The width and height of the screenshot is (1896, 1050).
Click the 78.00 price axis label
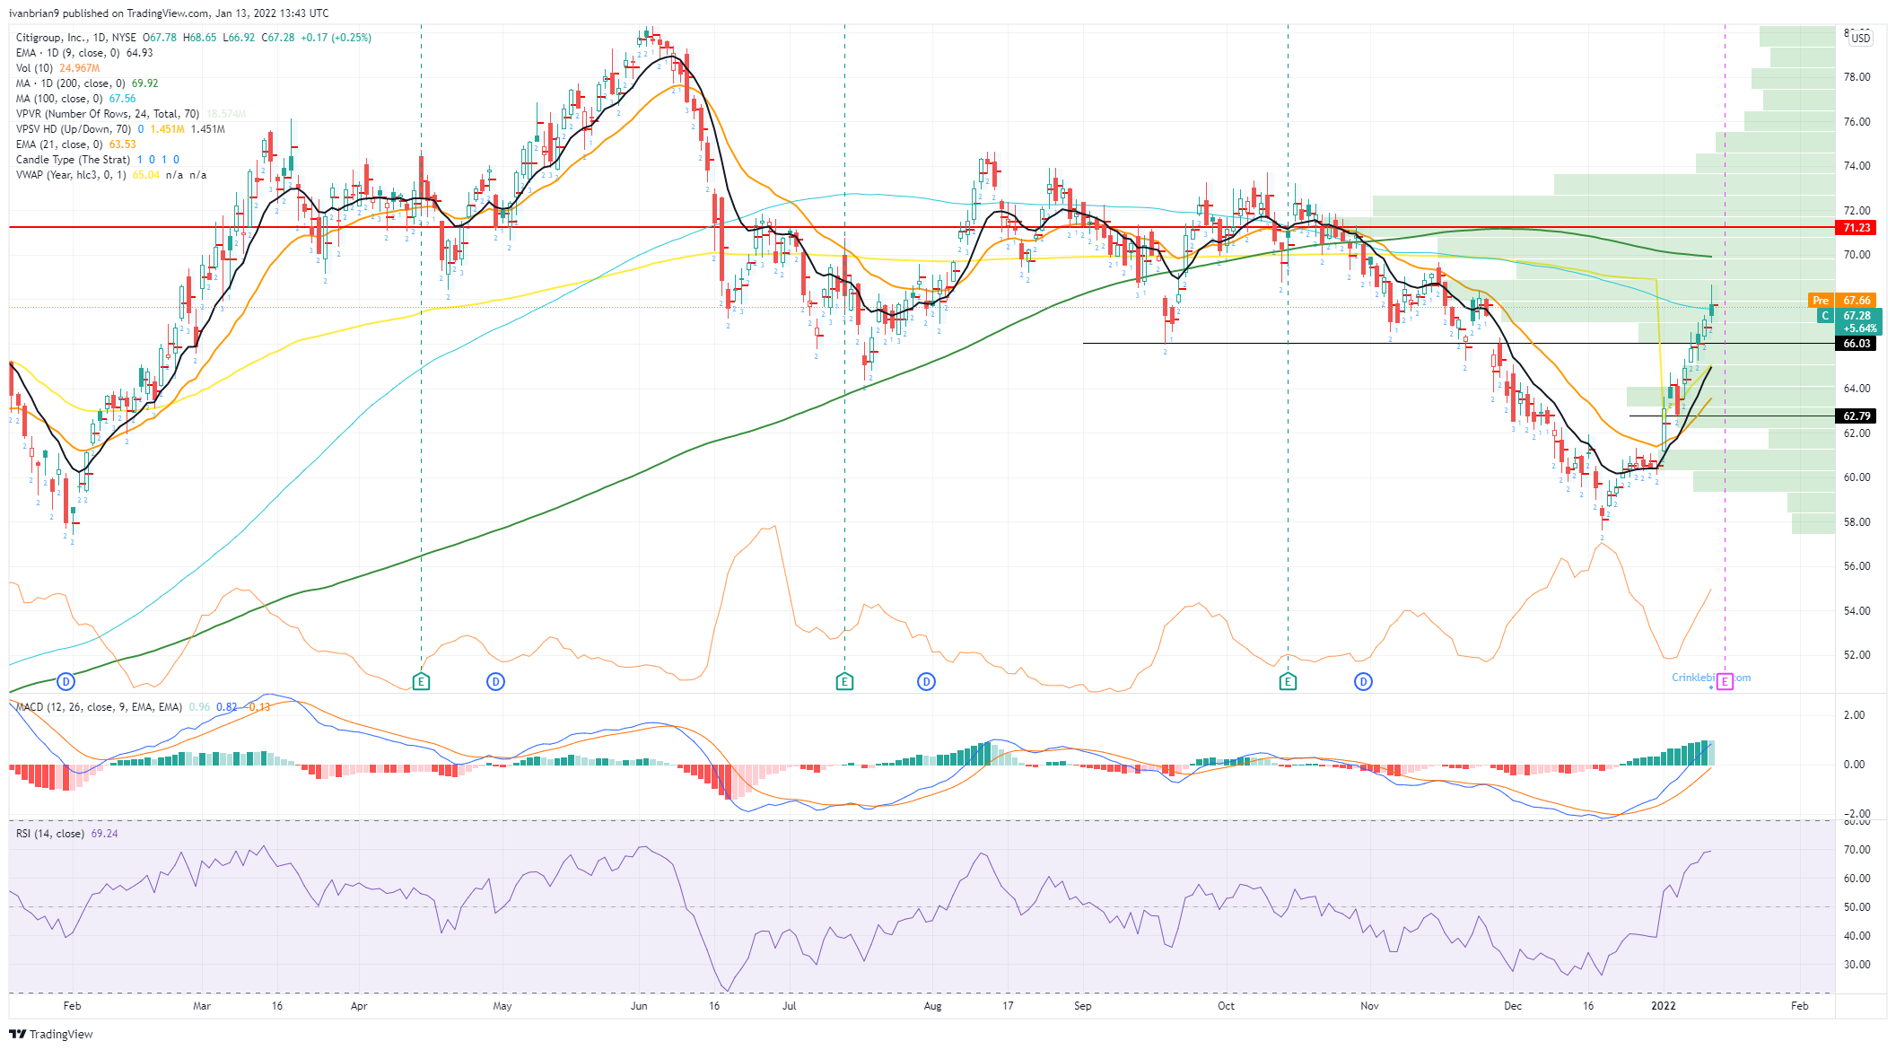[1857, 77]
